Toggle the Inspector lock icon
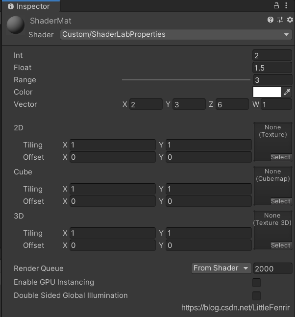The width and height of the screenshot is (295, 317). pyautogui.click(x=276, y=5)
